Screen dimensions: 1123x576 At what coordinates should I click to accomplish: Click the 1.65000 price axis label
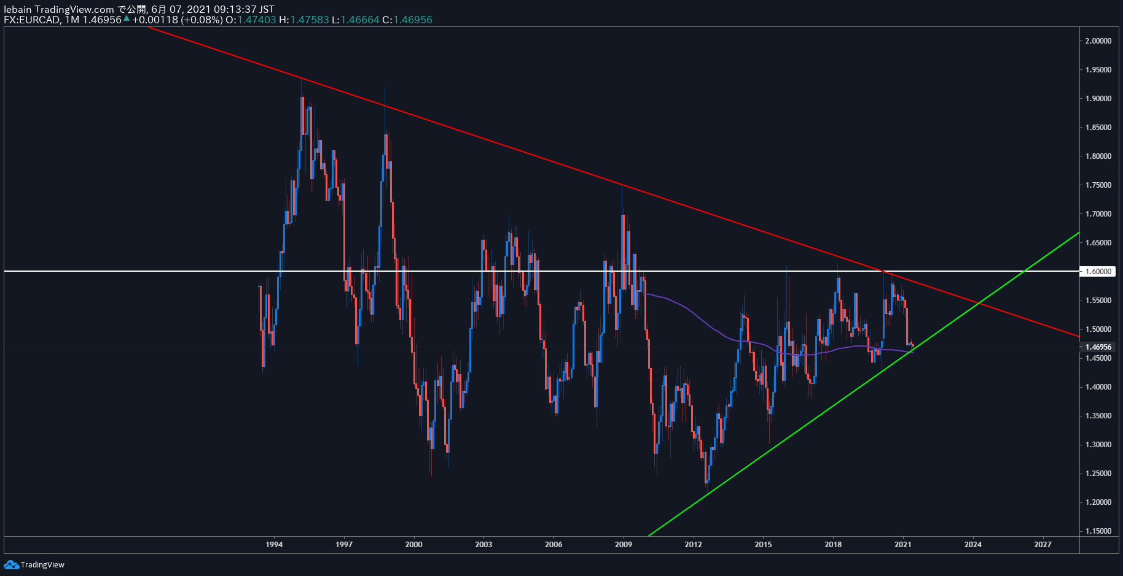(1098, 243)
